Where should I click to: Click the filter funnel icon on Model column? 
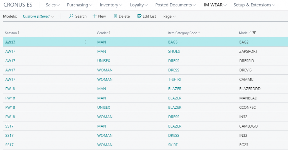[254, 33]
